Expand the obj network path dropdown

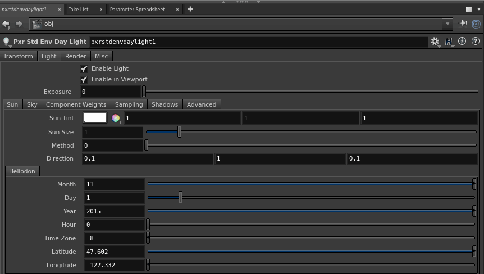(x=448, y=24)
